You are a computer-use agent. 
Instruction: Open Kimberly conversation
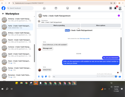tap(17, 20)
